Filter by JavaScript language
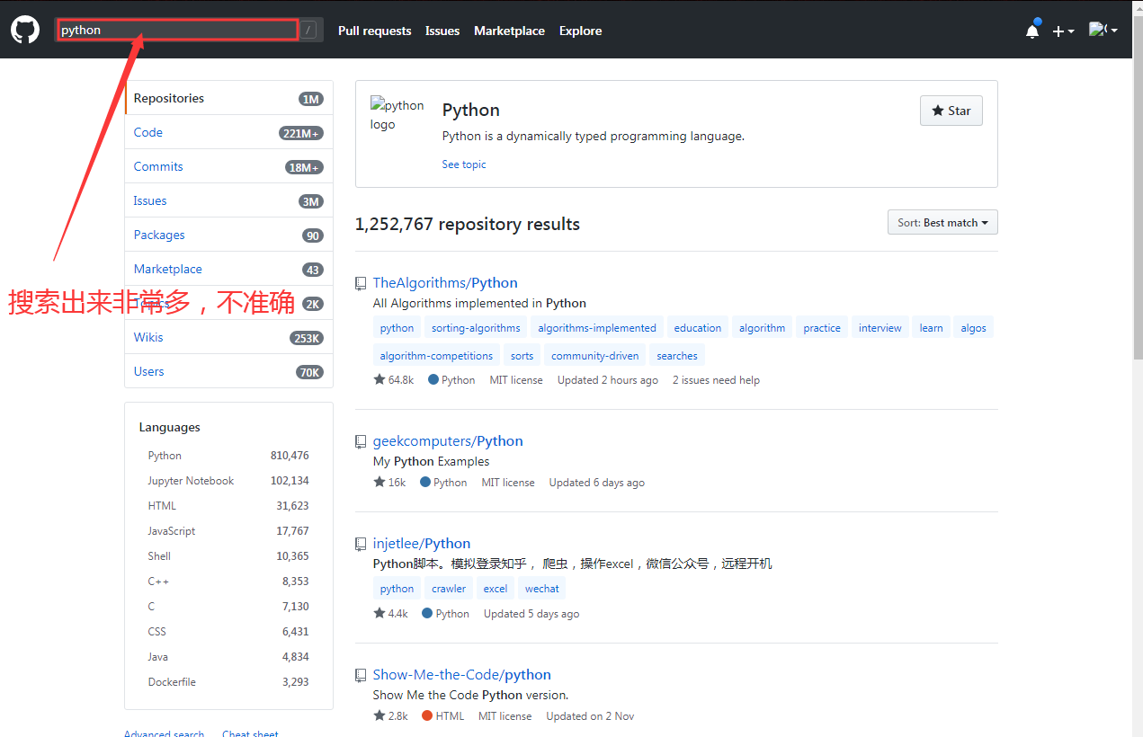 point(228,531)
